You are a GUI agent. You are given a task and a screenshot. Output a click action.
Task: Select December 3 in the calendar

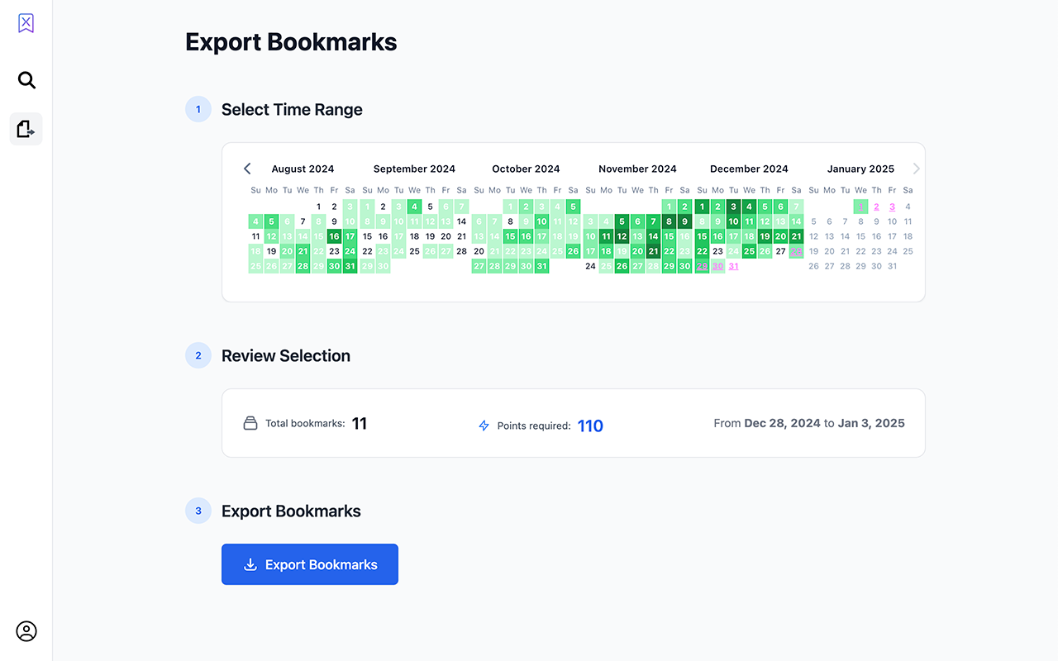pos(733,207)
